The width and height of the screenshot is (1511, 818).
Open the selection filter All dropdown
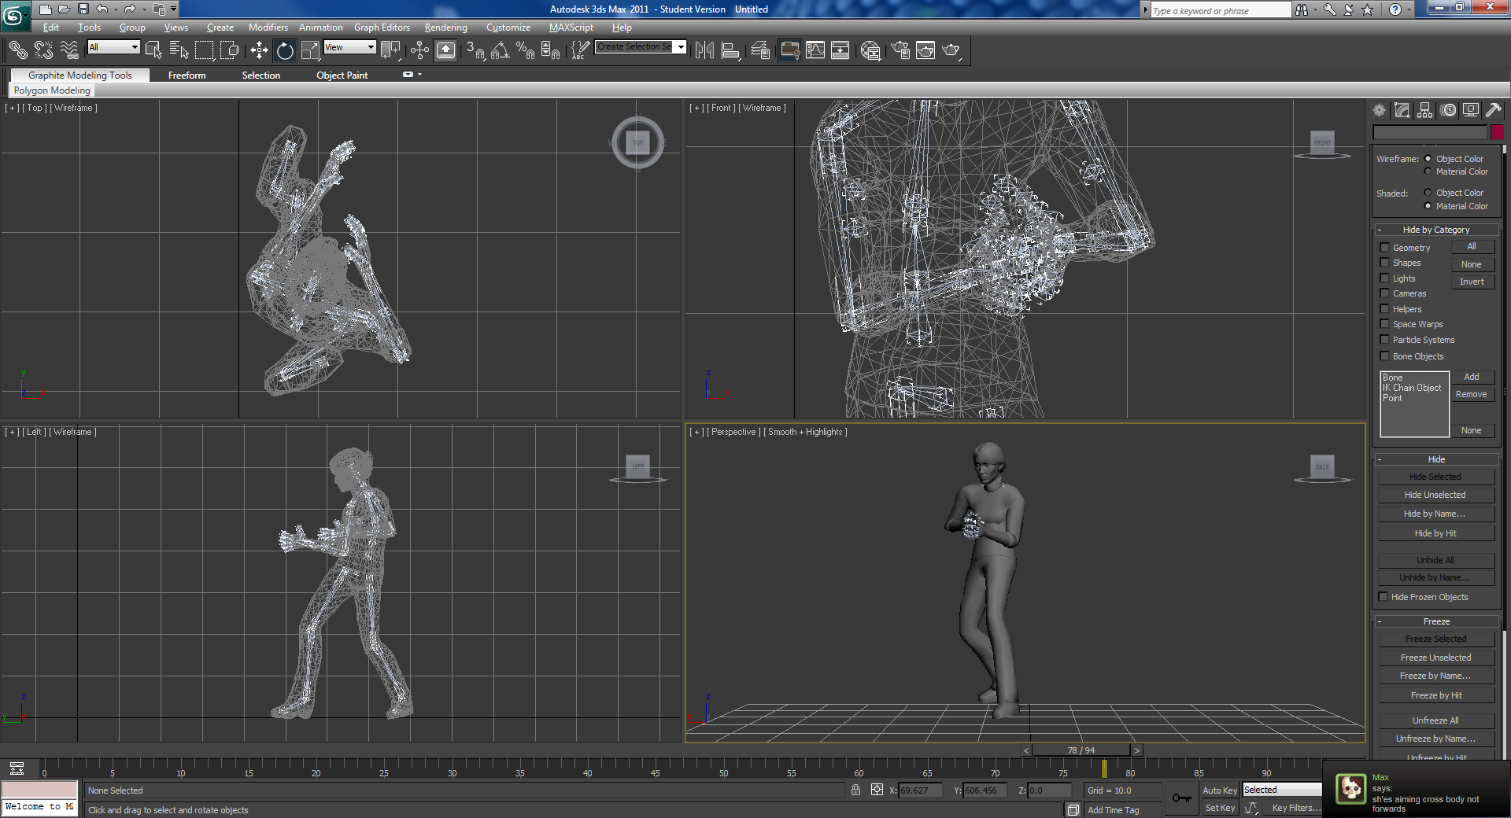113,47
